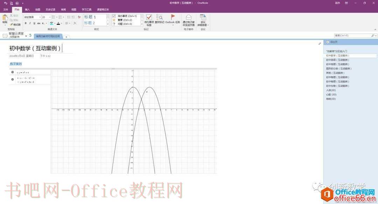Screen dimensions: 378x204
Task: Click the To Do Tag (待办事项标签) button
Action: pos(149,20)
